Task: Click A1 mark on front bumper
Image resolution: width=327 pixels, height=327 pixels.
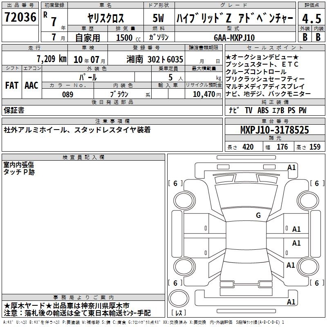Action: tap(291, 168)
